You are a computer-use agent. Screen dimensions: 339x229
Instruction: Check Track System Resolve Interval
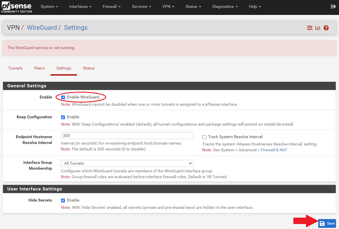[204, 137]
